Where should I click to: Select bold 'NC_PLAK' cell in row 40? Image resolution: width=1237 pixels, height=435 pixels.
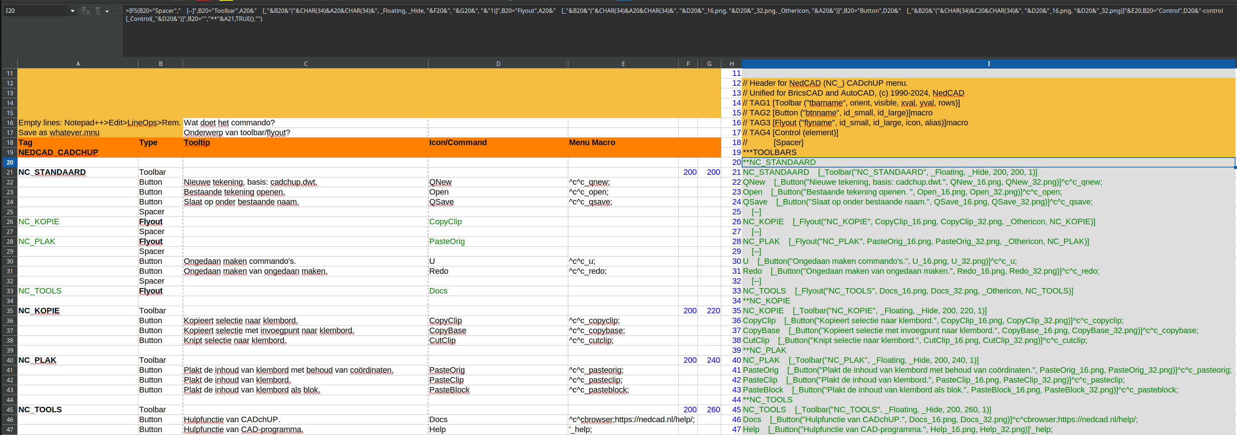(x=78, y=360)
